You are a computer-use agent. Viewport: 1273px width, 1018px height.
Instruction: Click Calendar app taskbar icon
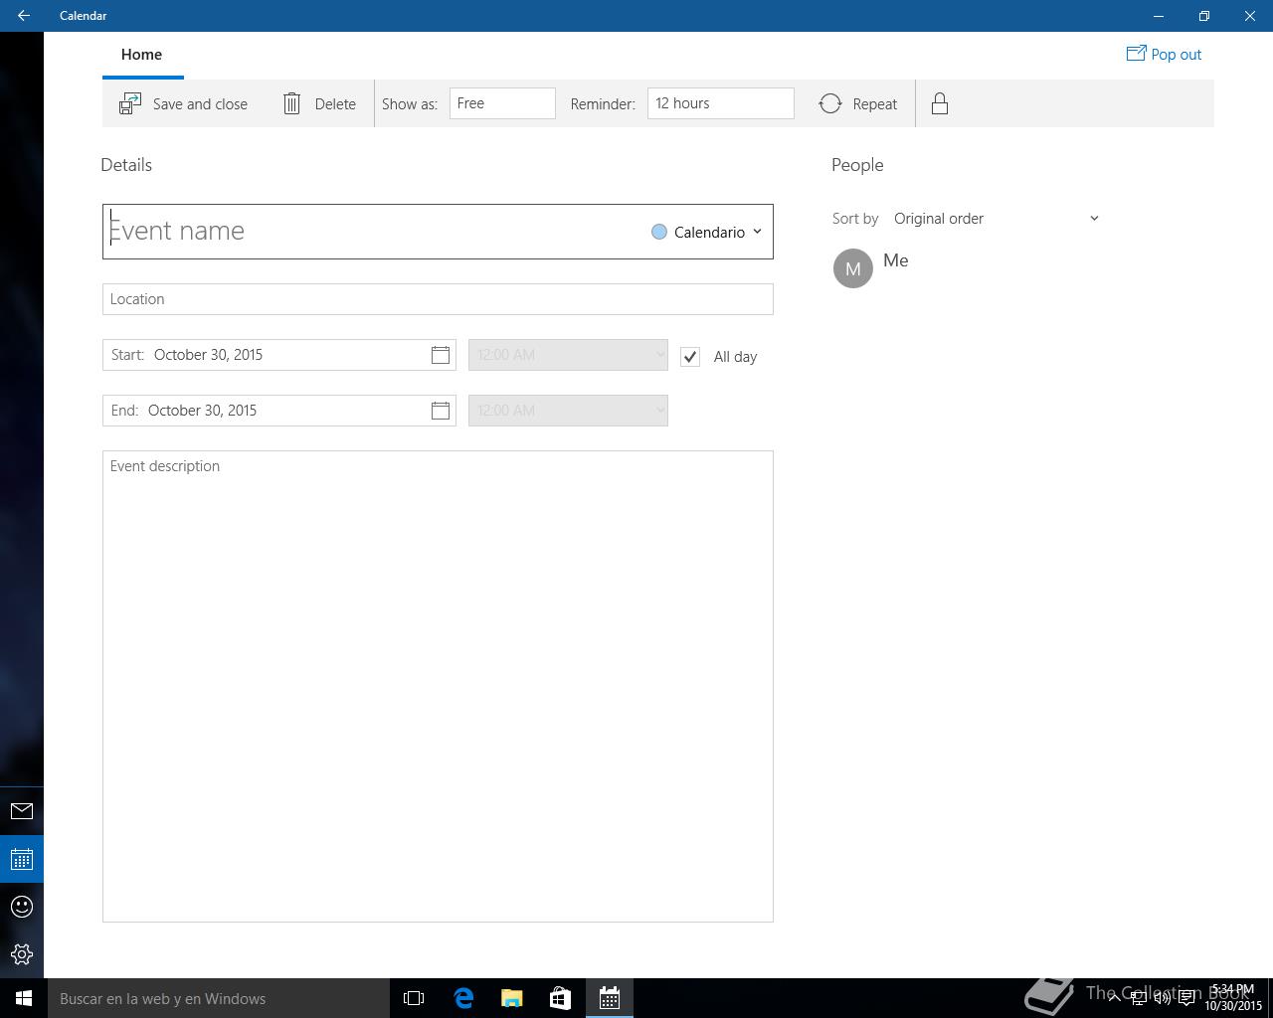click(610, 998)
